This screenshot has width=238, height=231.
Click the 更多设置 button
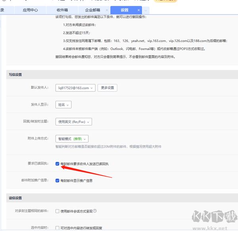107,88
